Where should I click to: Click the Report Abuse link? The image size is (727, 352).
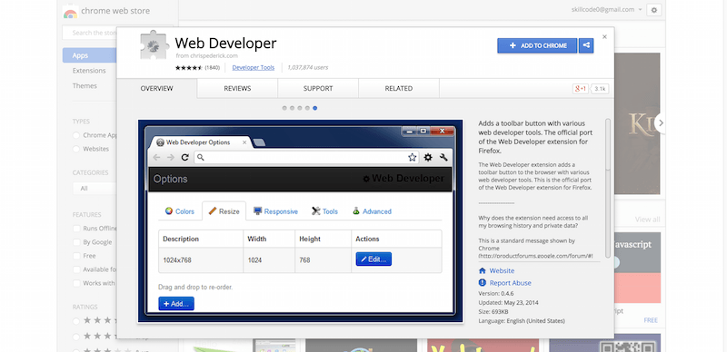[510, 283]
